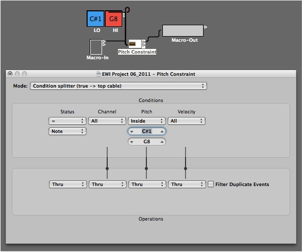Click the Pitch column routing line dot

(x=146, y=169)
